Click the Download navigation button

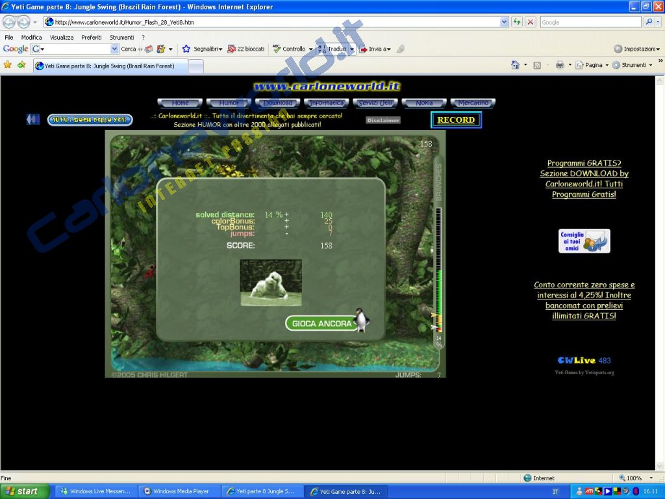coord(277,103)
